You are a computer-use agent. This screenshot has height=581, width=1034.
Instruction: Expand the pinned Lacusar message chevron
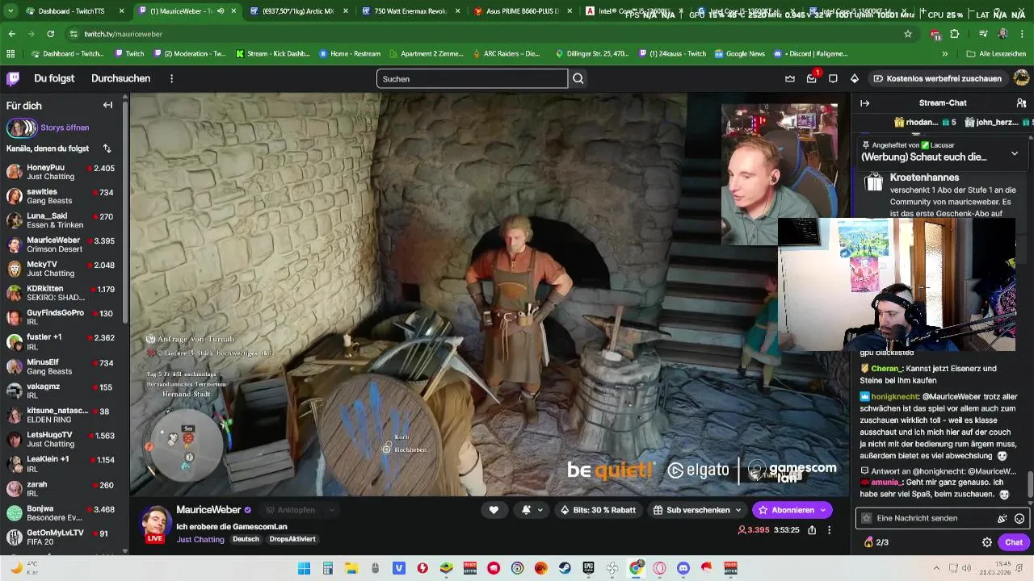point(1015,153)
